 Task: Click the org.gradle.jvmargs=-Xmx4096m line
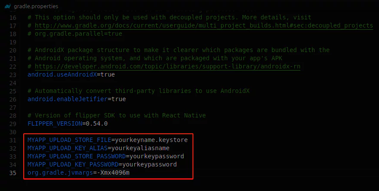[x=78, y=173]
